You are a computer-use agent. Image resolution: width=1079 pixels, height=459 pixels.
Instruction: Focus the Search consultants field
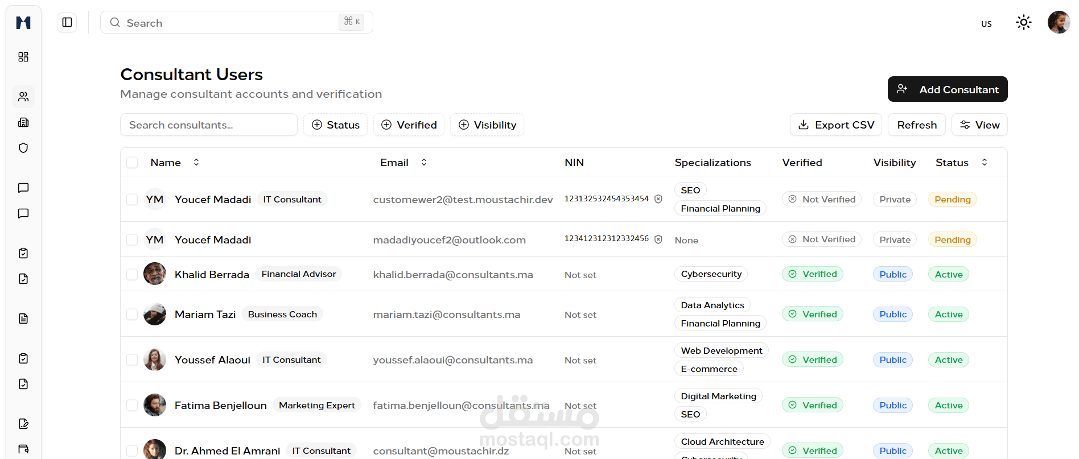(209, 125)
